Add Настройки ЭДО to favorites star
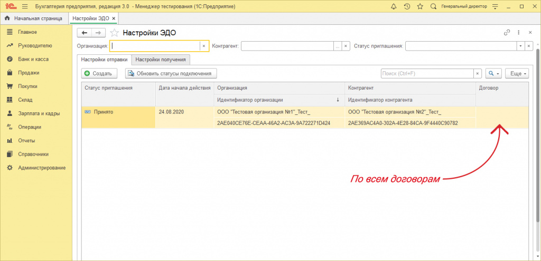This screenshot has height=261, width=541. pyautogui.click(x=114, y=33)
